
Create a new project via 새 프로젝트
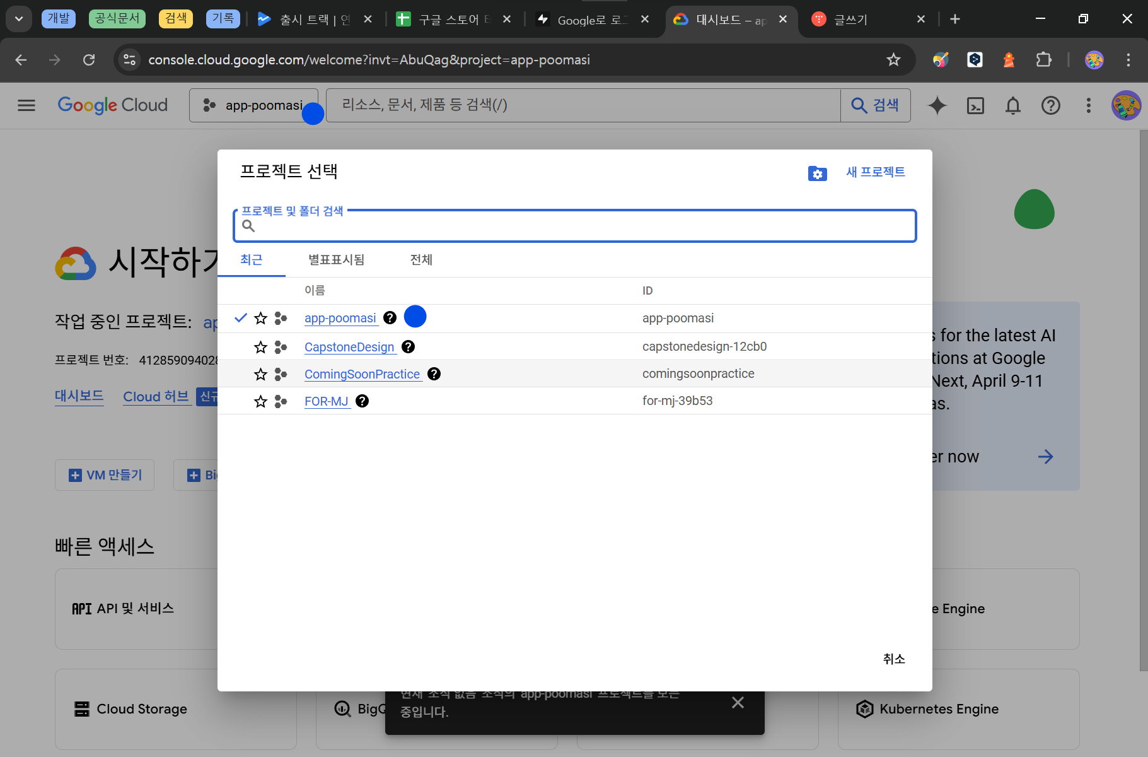point(875,172)
